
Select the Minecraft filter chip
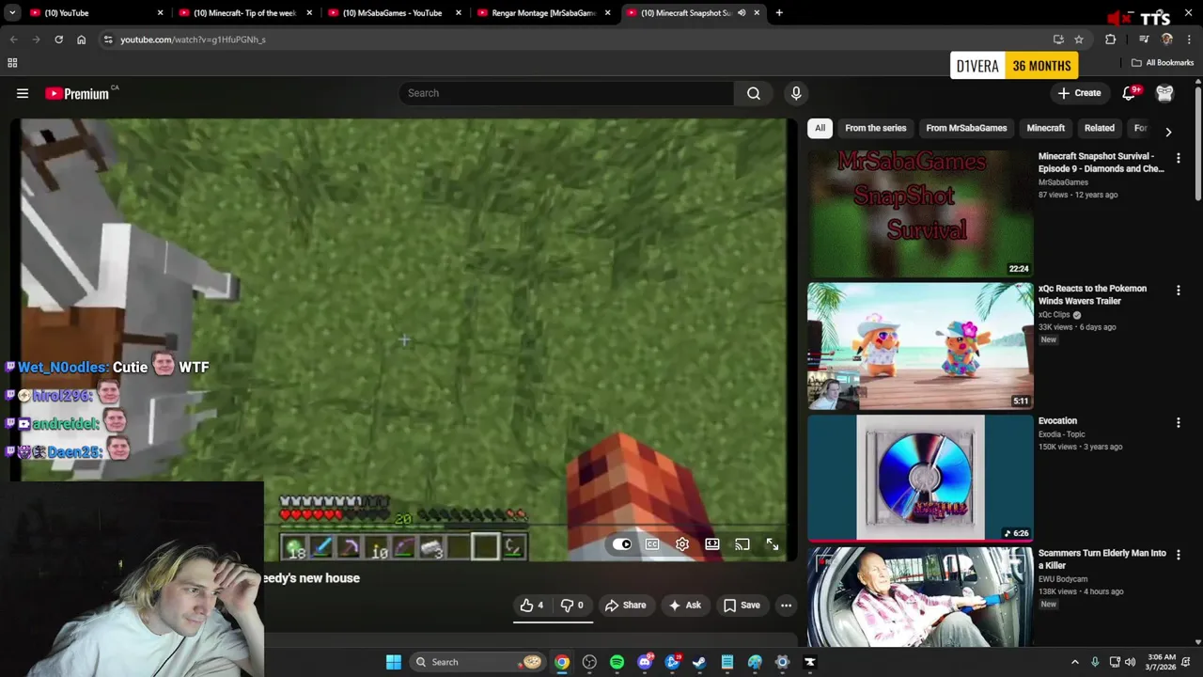coord(1045,128)
